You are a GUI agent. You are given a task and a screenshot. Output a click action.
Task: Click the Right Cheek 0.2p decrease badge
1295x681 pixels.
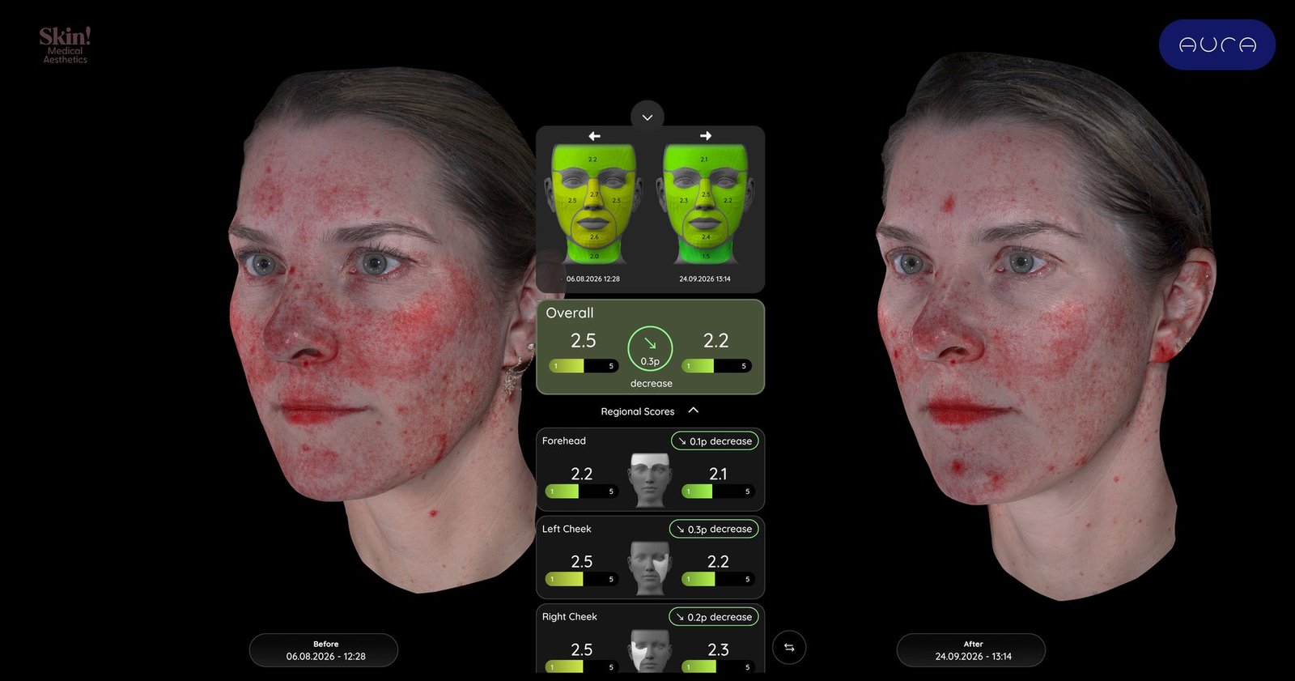(714, 617)
